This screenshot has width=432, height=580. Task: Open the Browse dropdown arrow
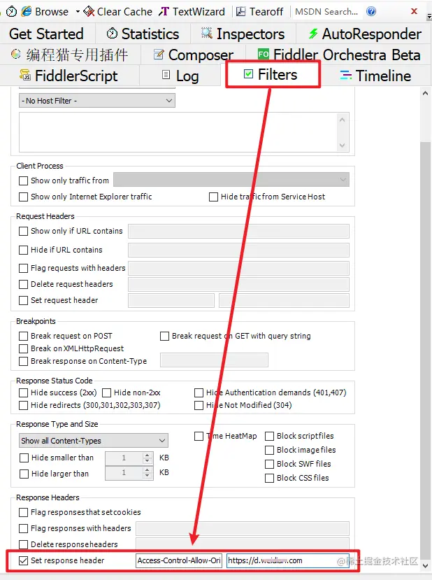tap(78, 11)
